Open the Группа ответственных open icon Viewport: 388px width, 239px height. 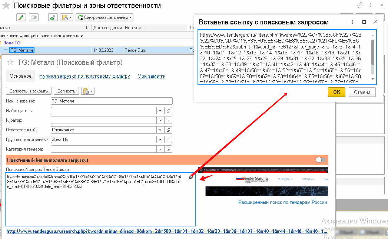pyautogui.click(x=168, y=139)
